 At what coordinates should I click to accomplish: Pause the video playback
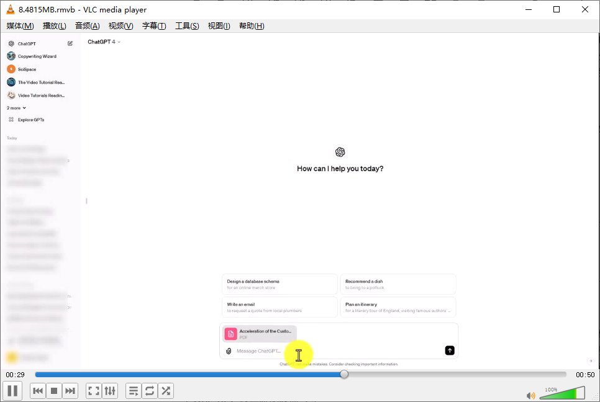tap(12, 391)
